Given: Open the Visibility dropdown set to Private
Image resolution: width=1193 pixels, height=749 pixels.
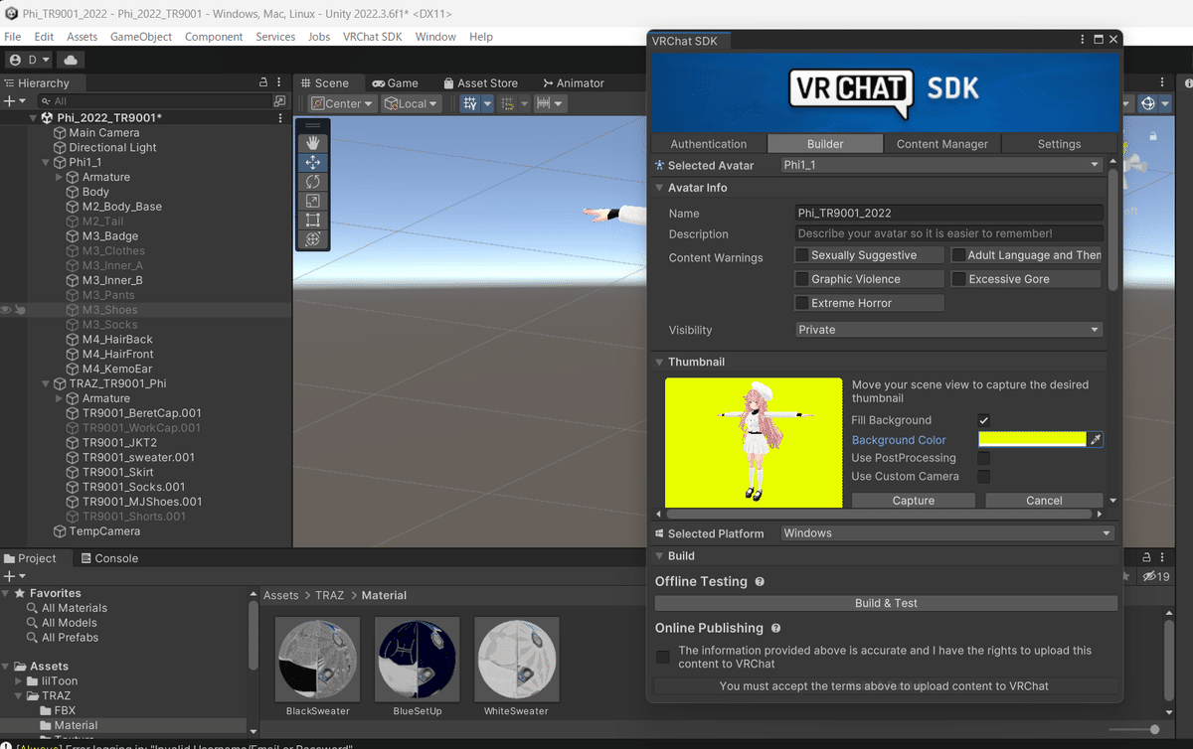Looking at the screenshot, I should click(x=949, y=330).
